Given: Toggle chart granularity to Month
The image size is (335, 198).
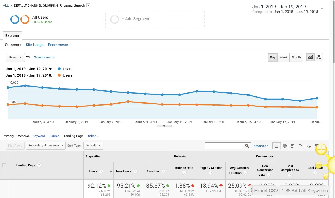Looking at the screenshot, I should (296, 57).
